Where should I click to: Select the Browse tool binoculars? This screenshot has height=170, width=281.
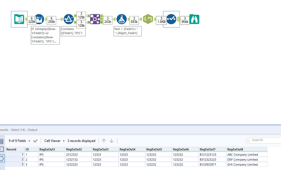194,19
